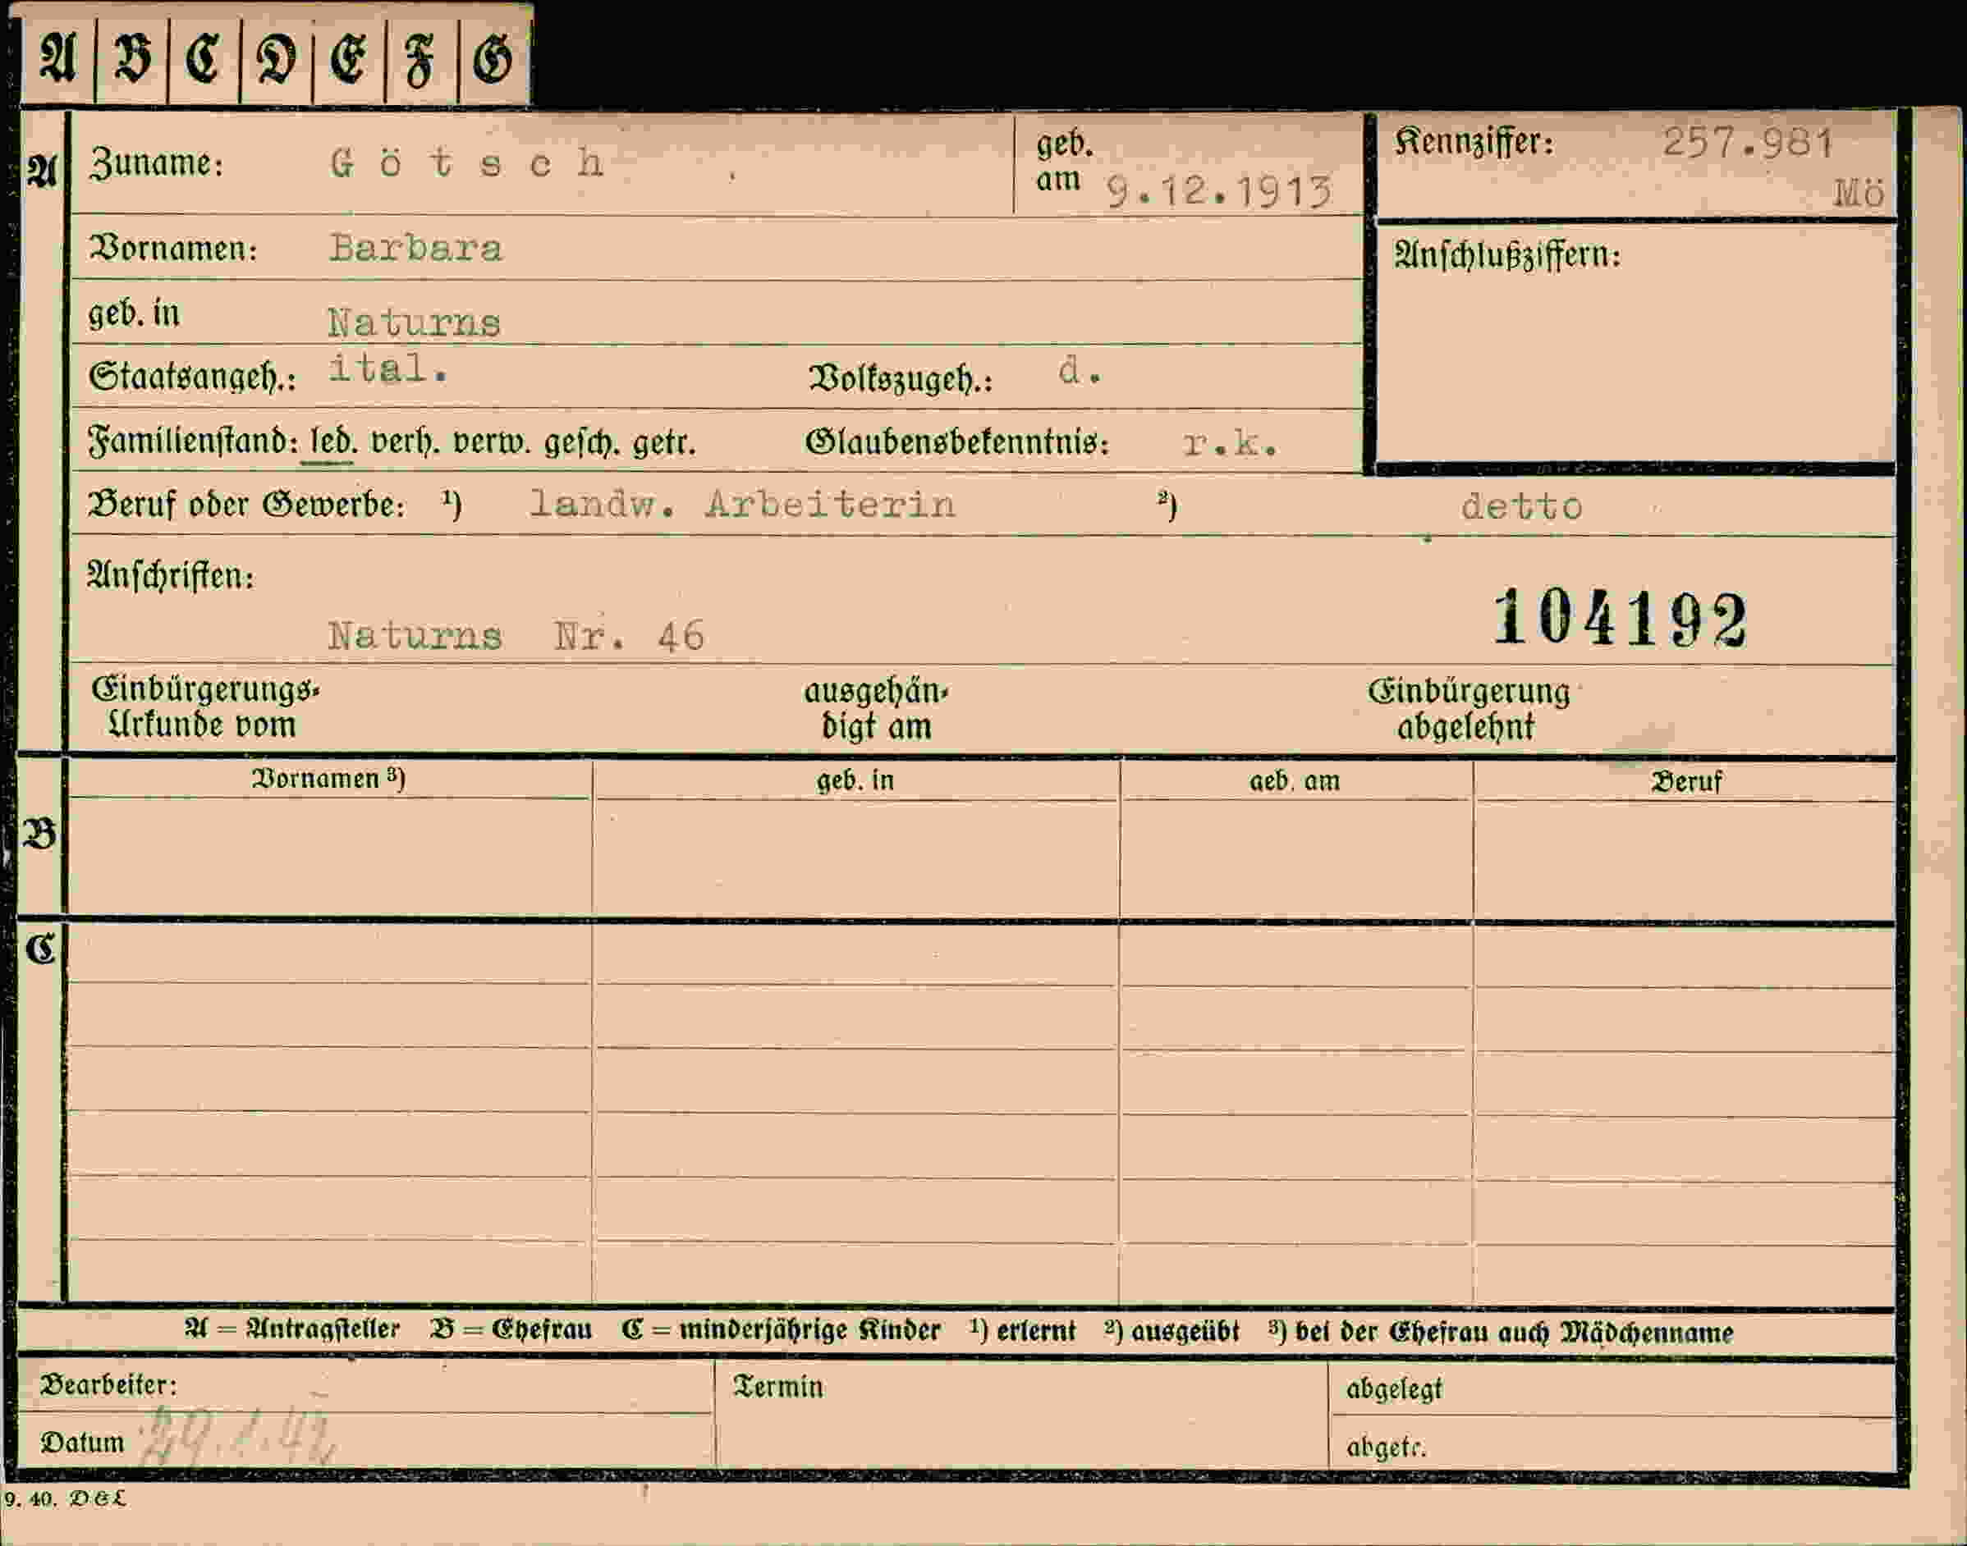This screenshot has height=1546, width=1967.
Task: Click the typed surname 'G ö t s c h'
Action: click(x=467, y=163)
